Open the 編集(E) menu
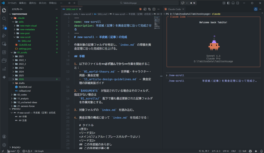 [x=23, y=3]
